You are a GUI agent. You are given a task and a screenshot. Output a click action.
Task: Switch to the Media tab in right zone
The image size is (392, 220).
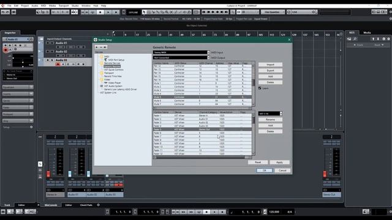367,32
